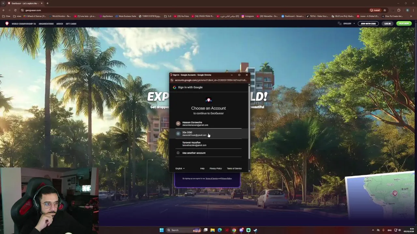Screen dimensions: 417x234
Task: Choose the Hassan Darawsha Google account
Action: tap(208, 123)
